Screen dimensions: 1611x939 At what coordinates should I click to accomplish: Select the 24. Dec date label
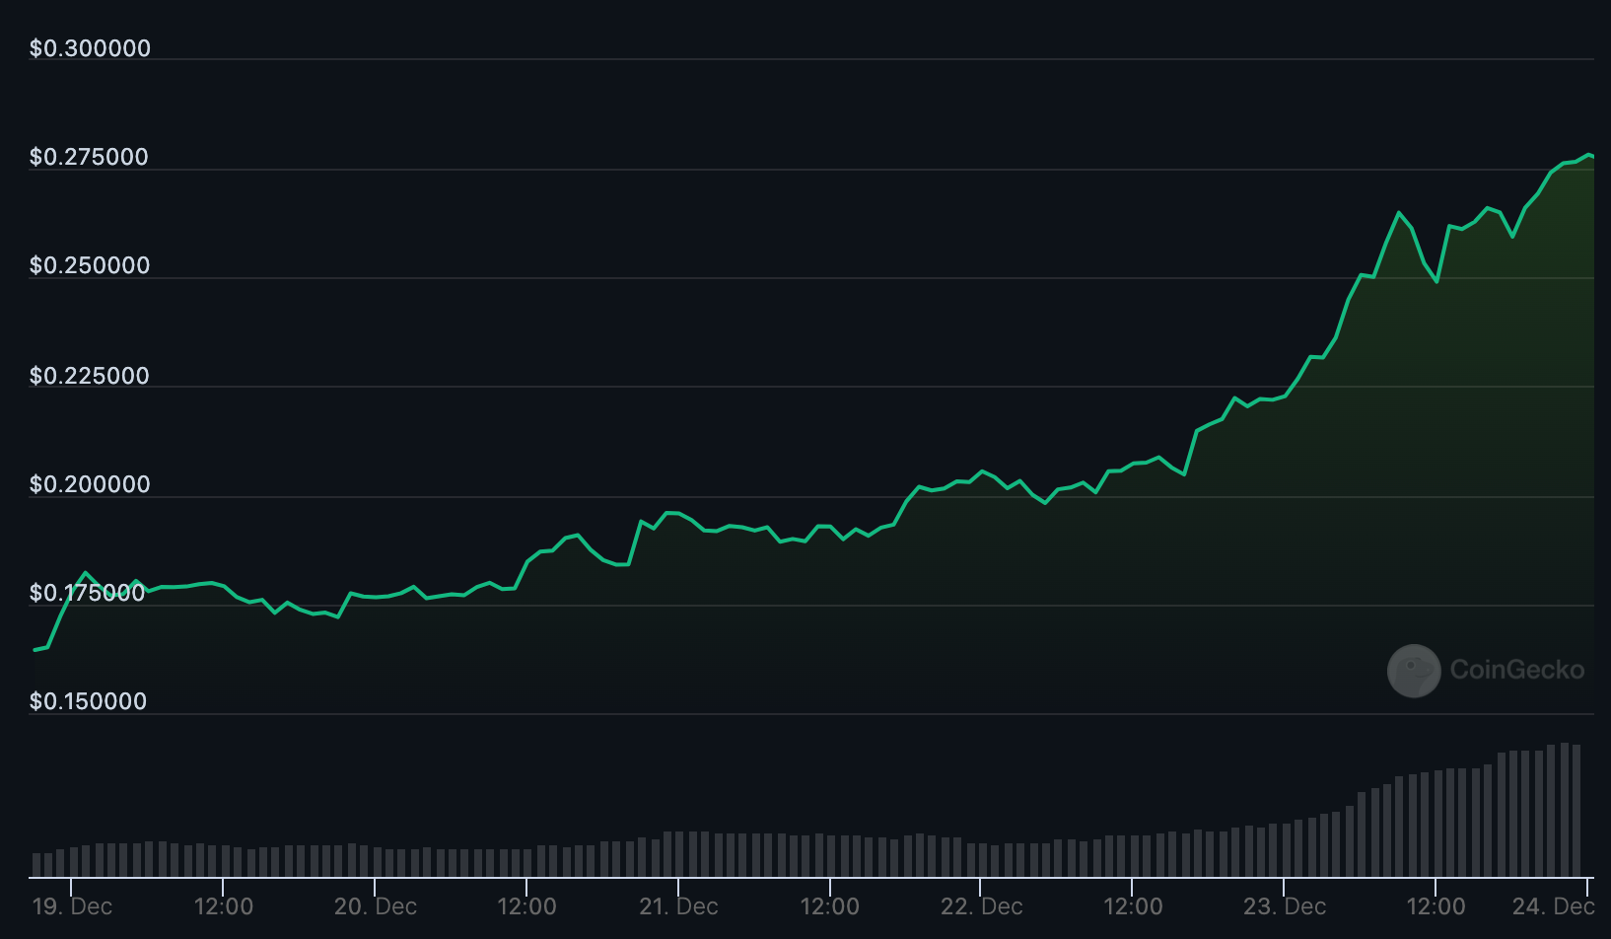(1554, 906)
